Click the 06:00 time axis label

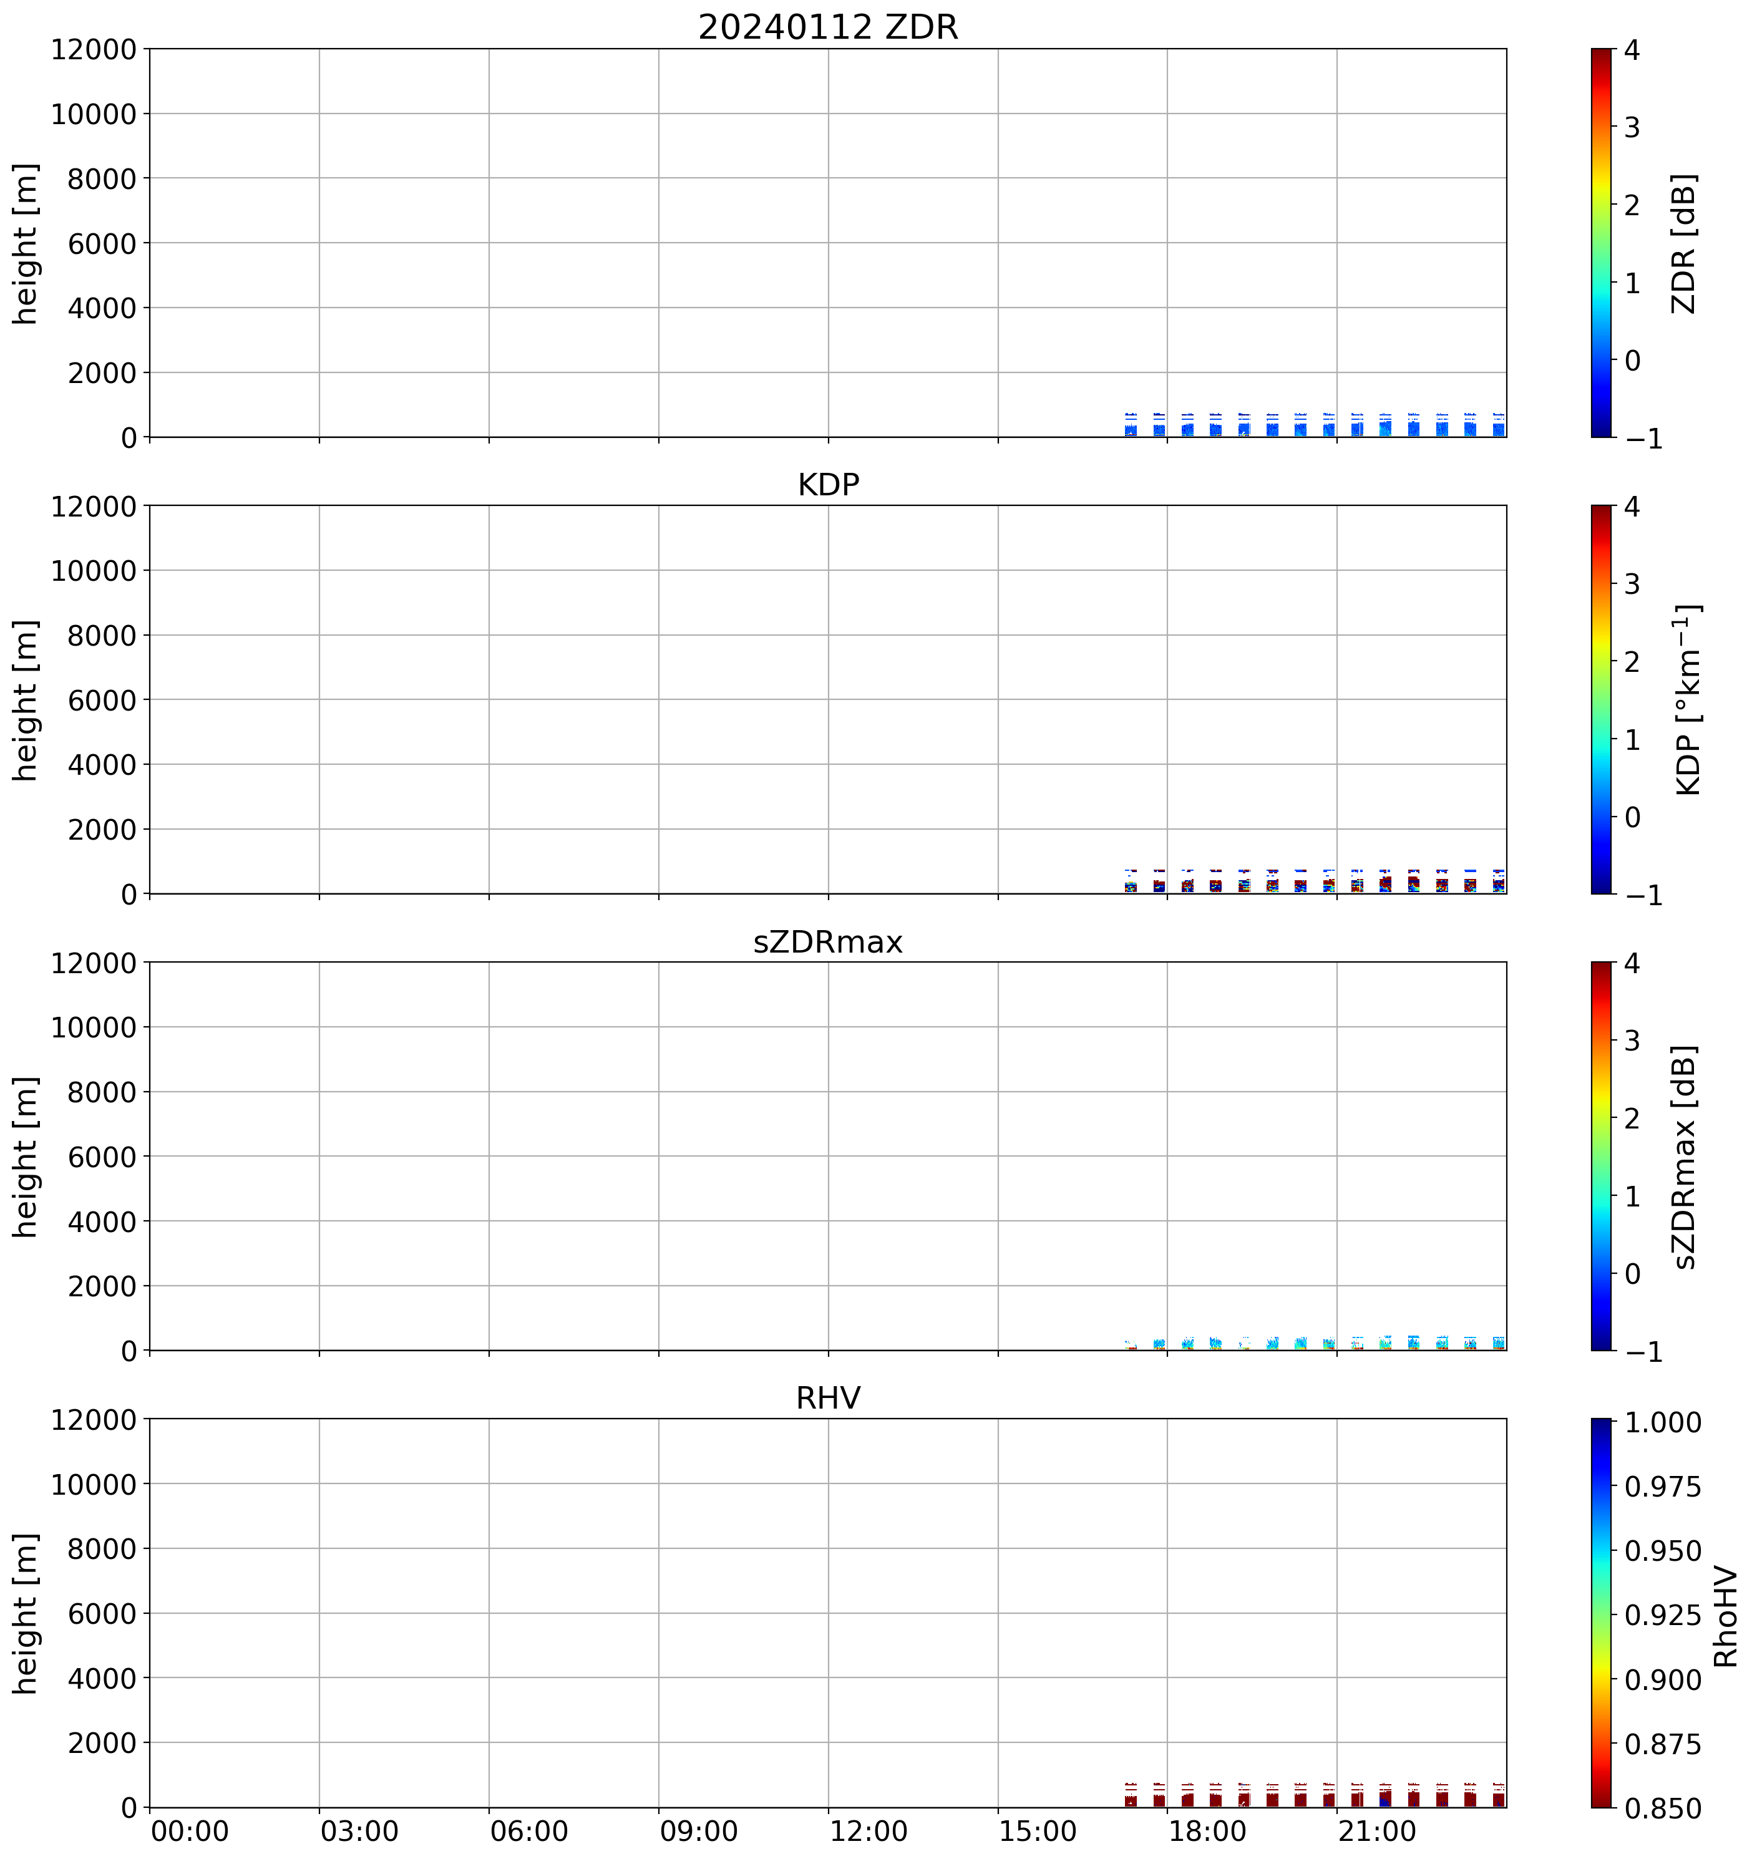[528, 1832]
